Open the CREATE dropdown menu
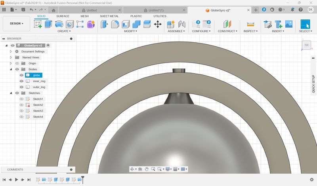This screenshot has height=186, width=317. pyautogui.click(x=64, y=31)
